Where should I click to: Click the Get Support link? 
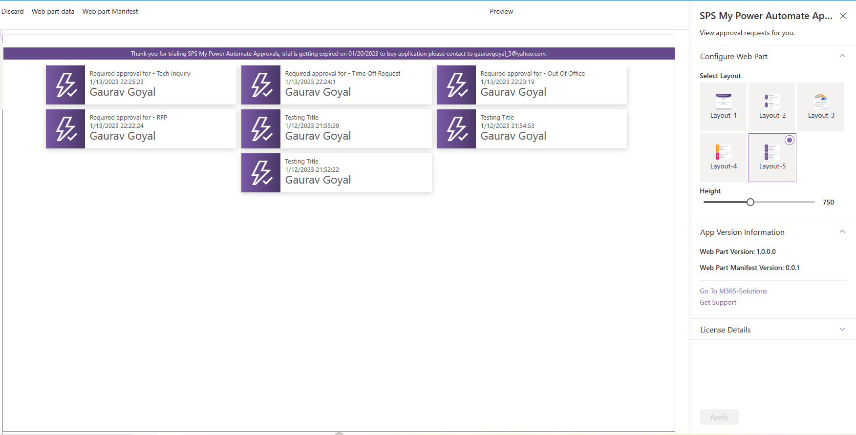click(718, 302)
